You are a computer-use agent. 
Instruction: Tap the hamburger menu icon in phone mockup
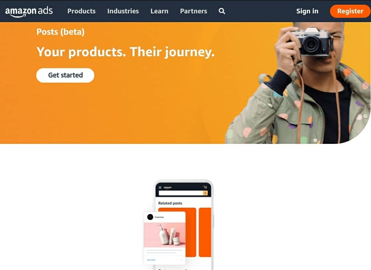pyautogui.click(x=160, y=187)
